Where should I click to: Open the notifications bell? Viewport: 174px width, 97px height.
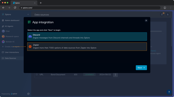click(x=162, y=14)
